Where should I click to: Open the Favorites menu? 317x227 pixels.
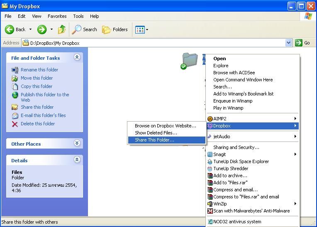57,16
